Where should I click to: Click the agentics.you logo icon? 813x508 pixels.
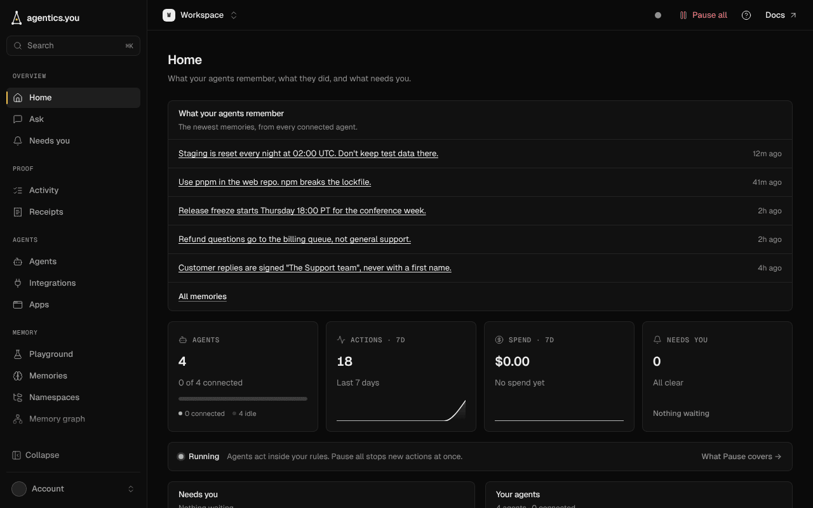pos(17,18)
